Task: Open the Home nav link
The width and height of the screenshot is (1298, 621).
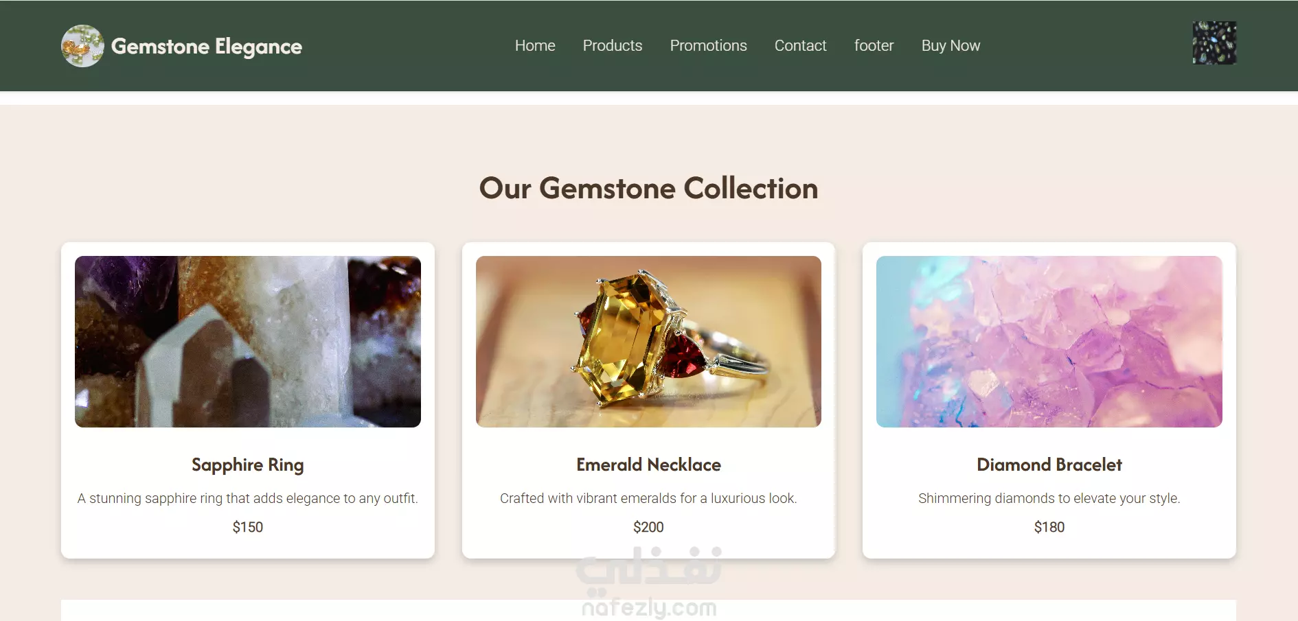Action: point(535,45)
